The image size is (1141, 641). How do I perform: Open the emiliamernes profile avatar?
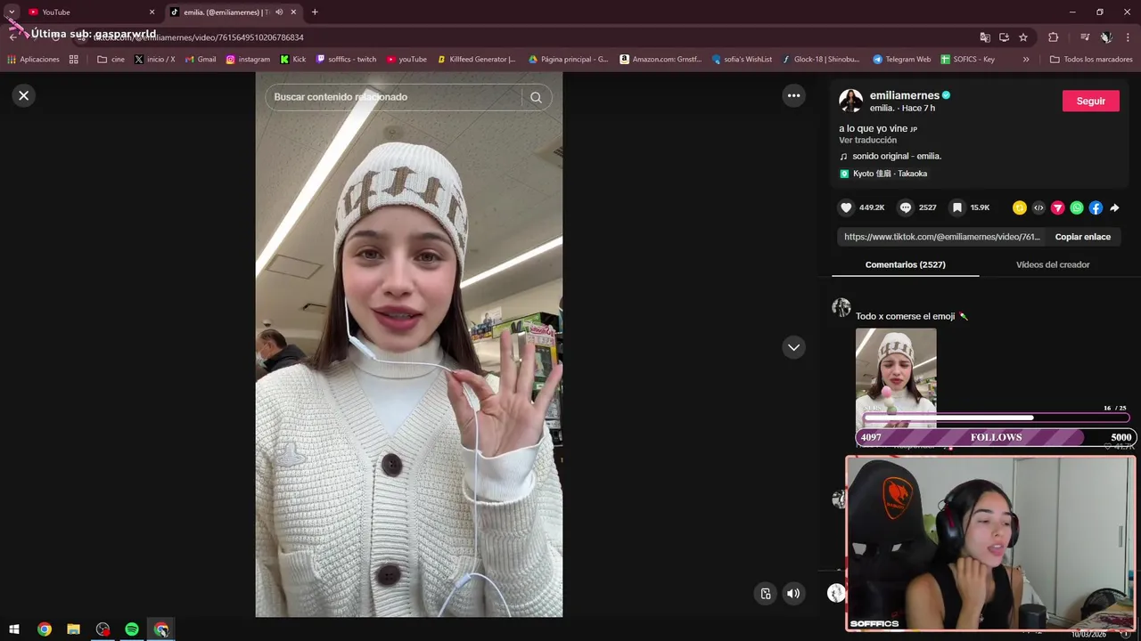click(x=850, y=101)
